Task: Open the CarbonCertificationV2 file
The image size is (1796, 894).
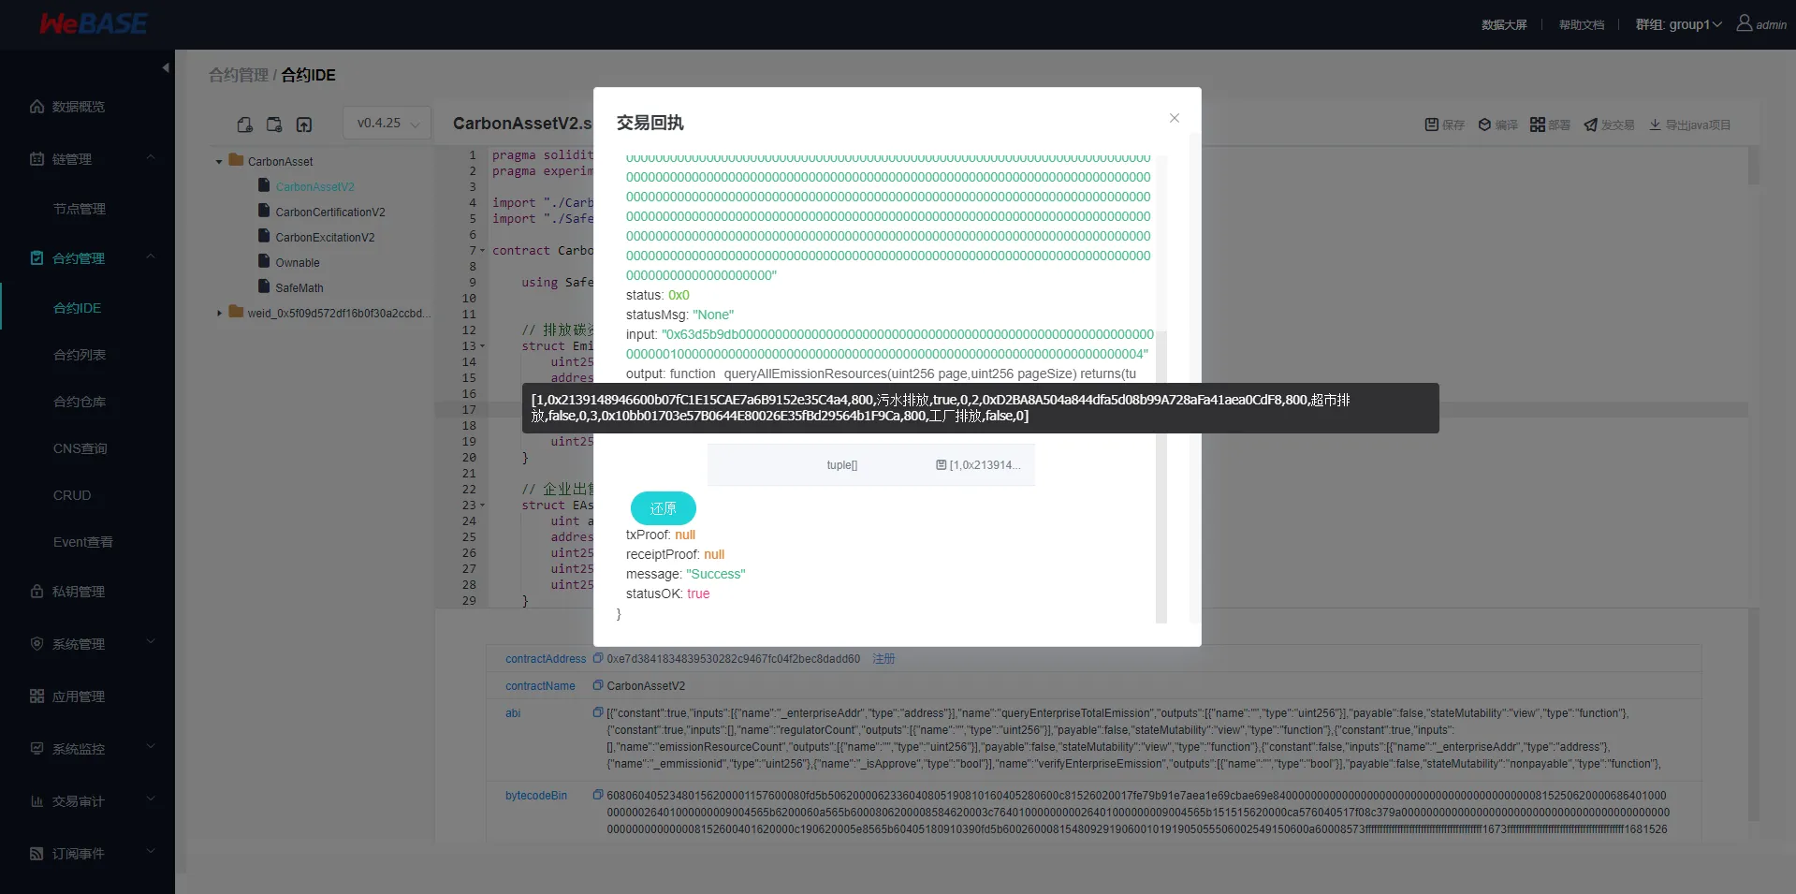Action: click(329, 213)
